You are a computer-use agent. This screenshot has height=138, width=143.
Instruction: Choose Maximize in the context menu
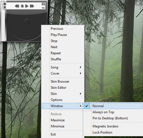click(62, 120)
